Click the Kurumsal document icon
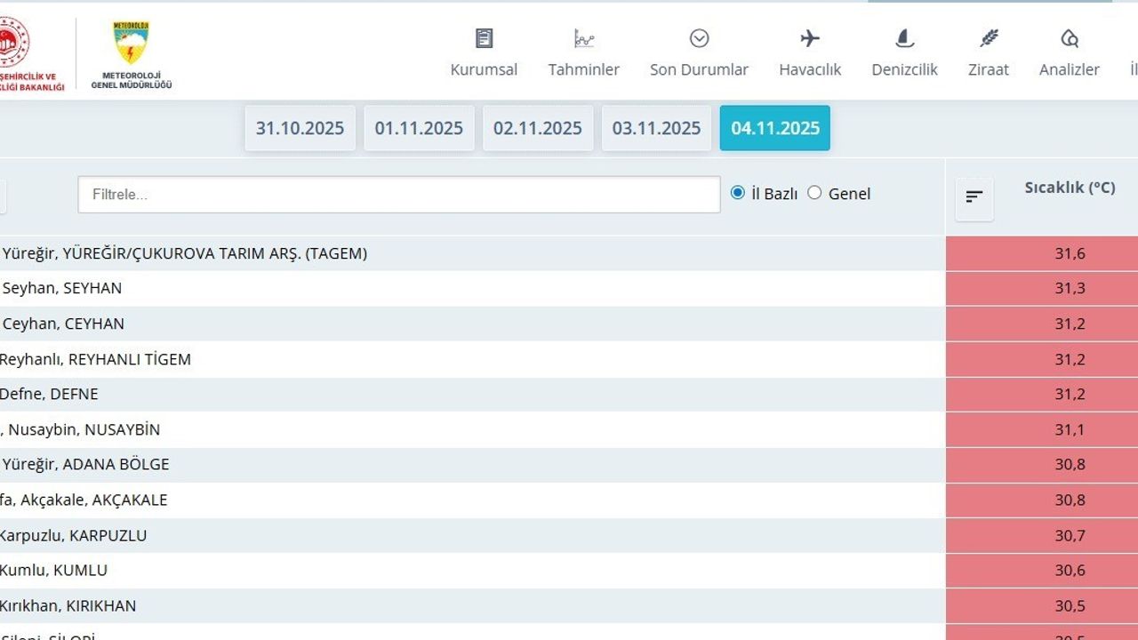 click(x=484, y=38)
